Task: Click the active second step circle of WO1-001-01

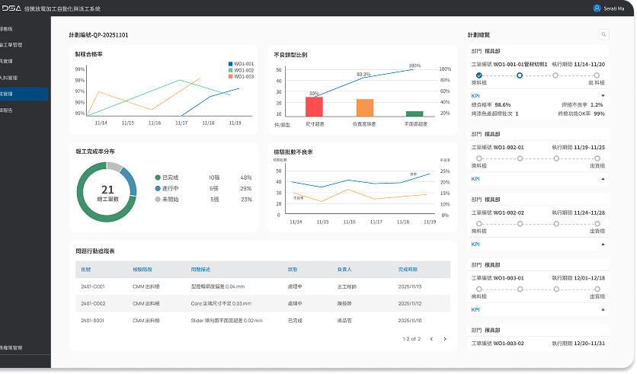Action: (520, 75)
